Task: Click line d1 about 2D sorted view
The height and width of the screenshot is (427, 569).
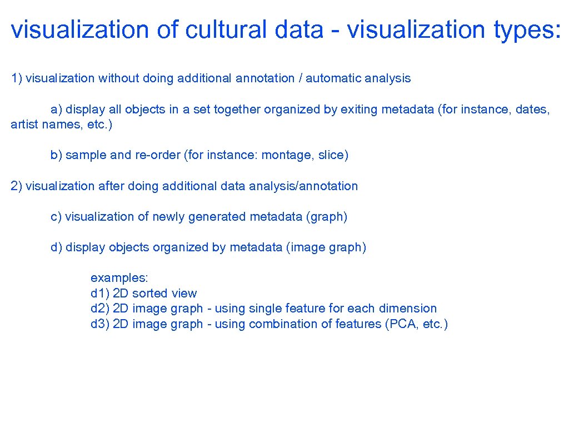Action: click(142, 293)
